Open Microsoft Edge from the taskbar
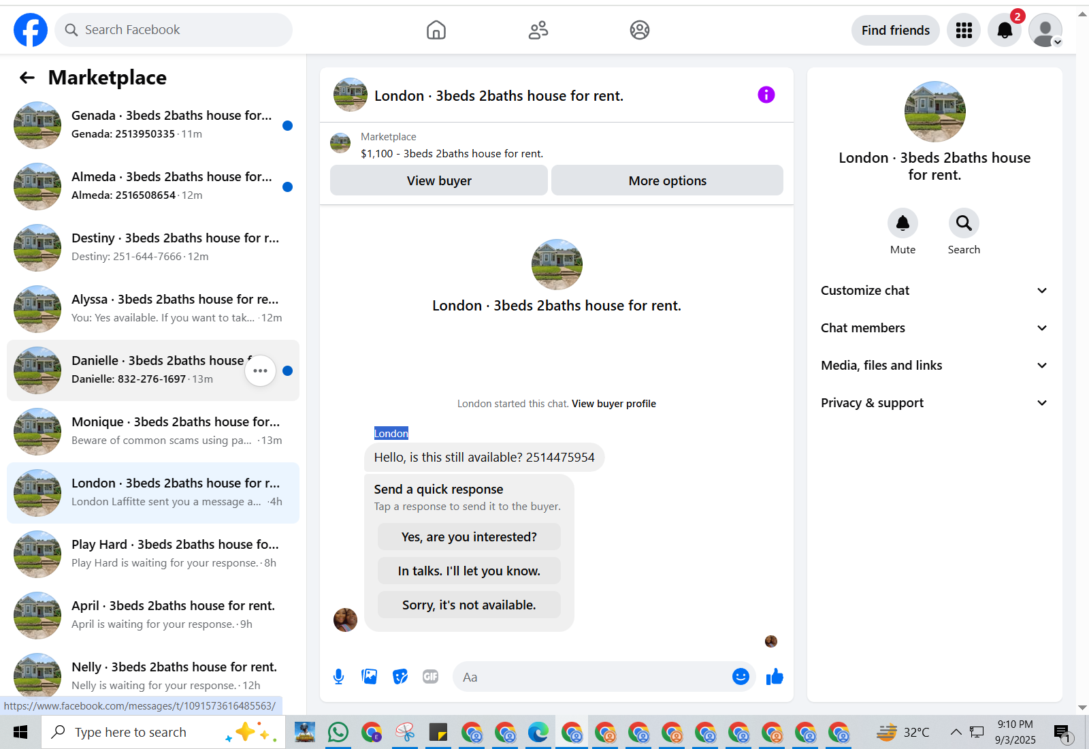This screenshot has width=1089, height=749. tap(538, 732)
